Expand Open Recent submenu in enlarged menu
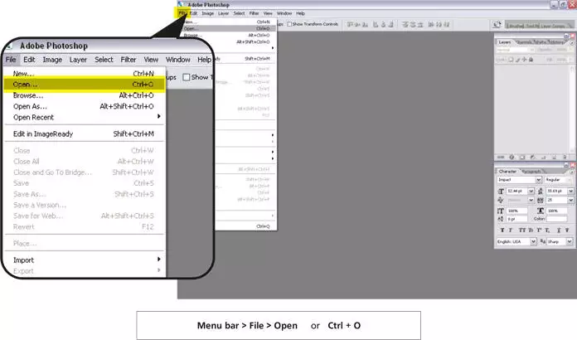Viewport: 577px width, 340px height. [85, 118]
